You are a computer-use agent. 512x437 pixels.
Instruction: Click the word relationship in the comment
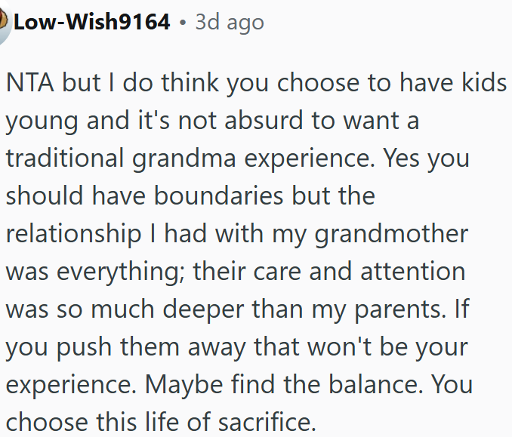(x=73, y=234)
